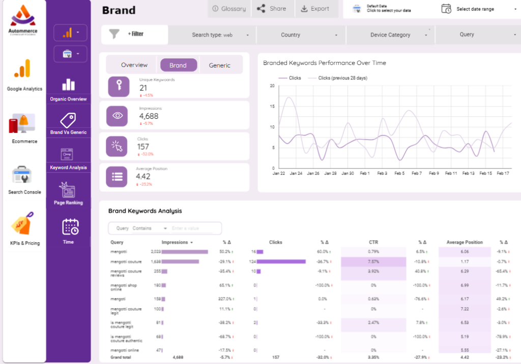Click the 4,688 Impressions scorecard value
Image resolution: width=521 pixels, height=364 pixels.
pyautogui.click(x=149, y=116)
